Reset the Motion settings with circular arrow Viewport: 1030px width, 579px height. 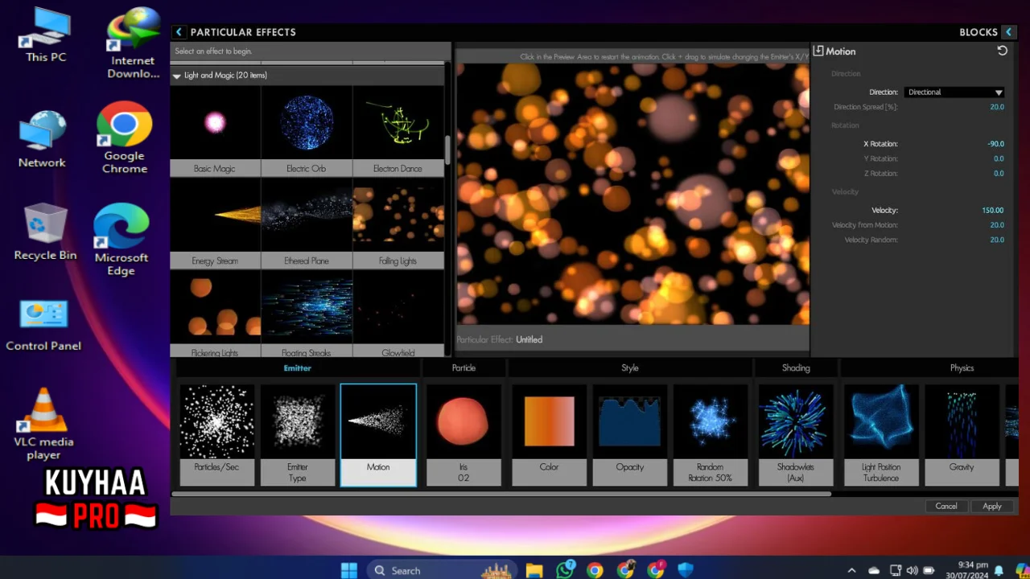tap(1002, 51)
